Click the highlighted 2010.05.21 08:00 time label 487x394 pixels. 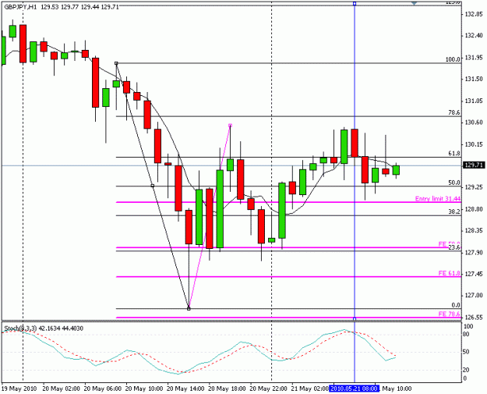point(354,389)
